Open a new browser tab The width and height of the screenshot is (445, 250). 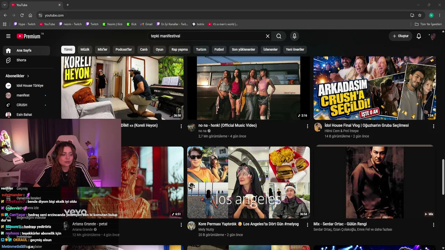coord(67,5)
